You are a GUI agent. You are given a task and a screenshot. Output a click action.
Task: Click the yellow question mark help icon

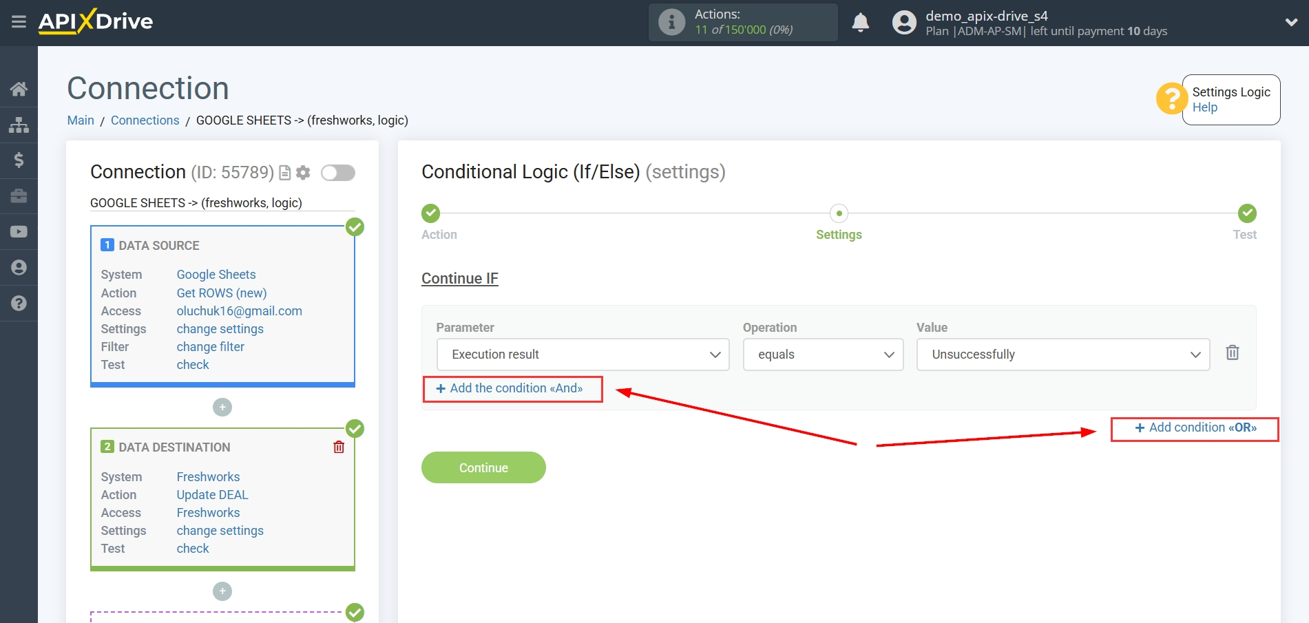coord(1171,98)
